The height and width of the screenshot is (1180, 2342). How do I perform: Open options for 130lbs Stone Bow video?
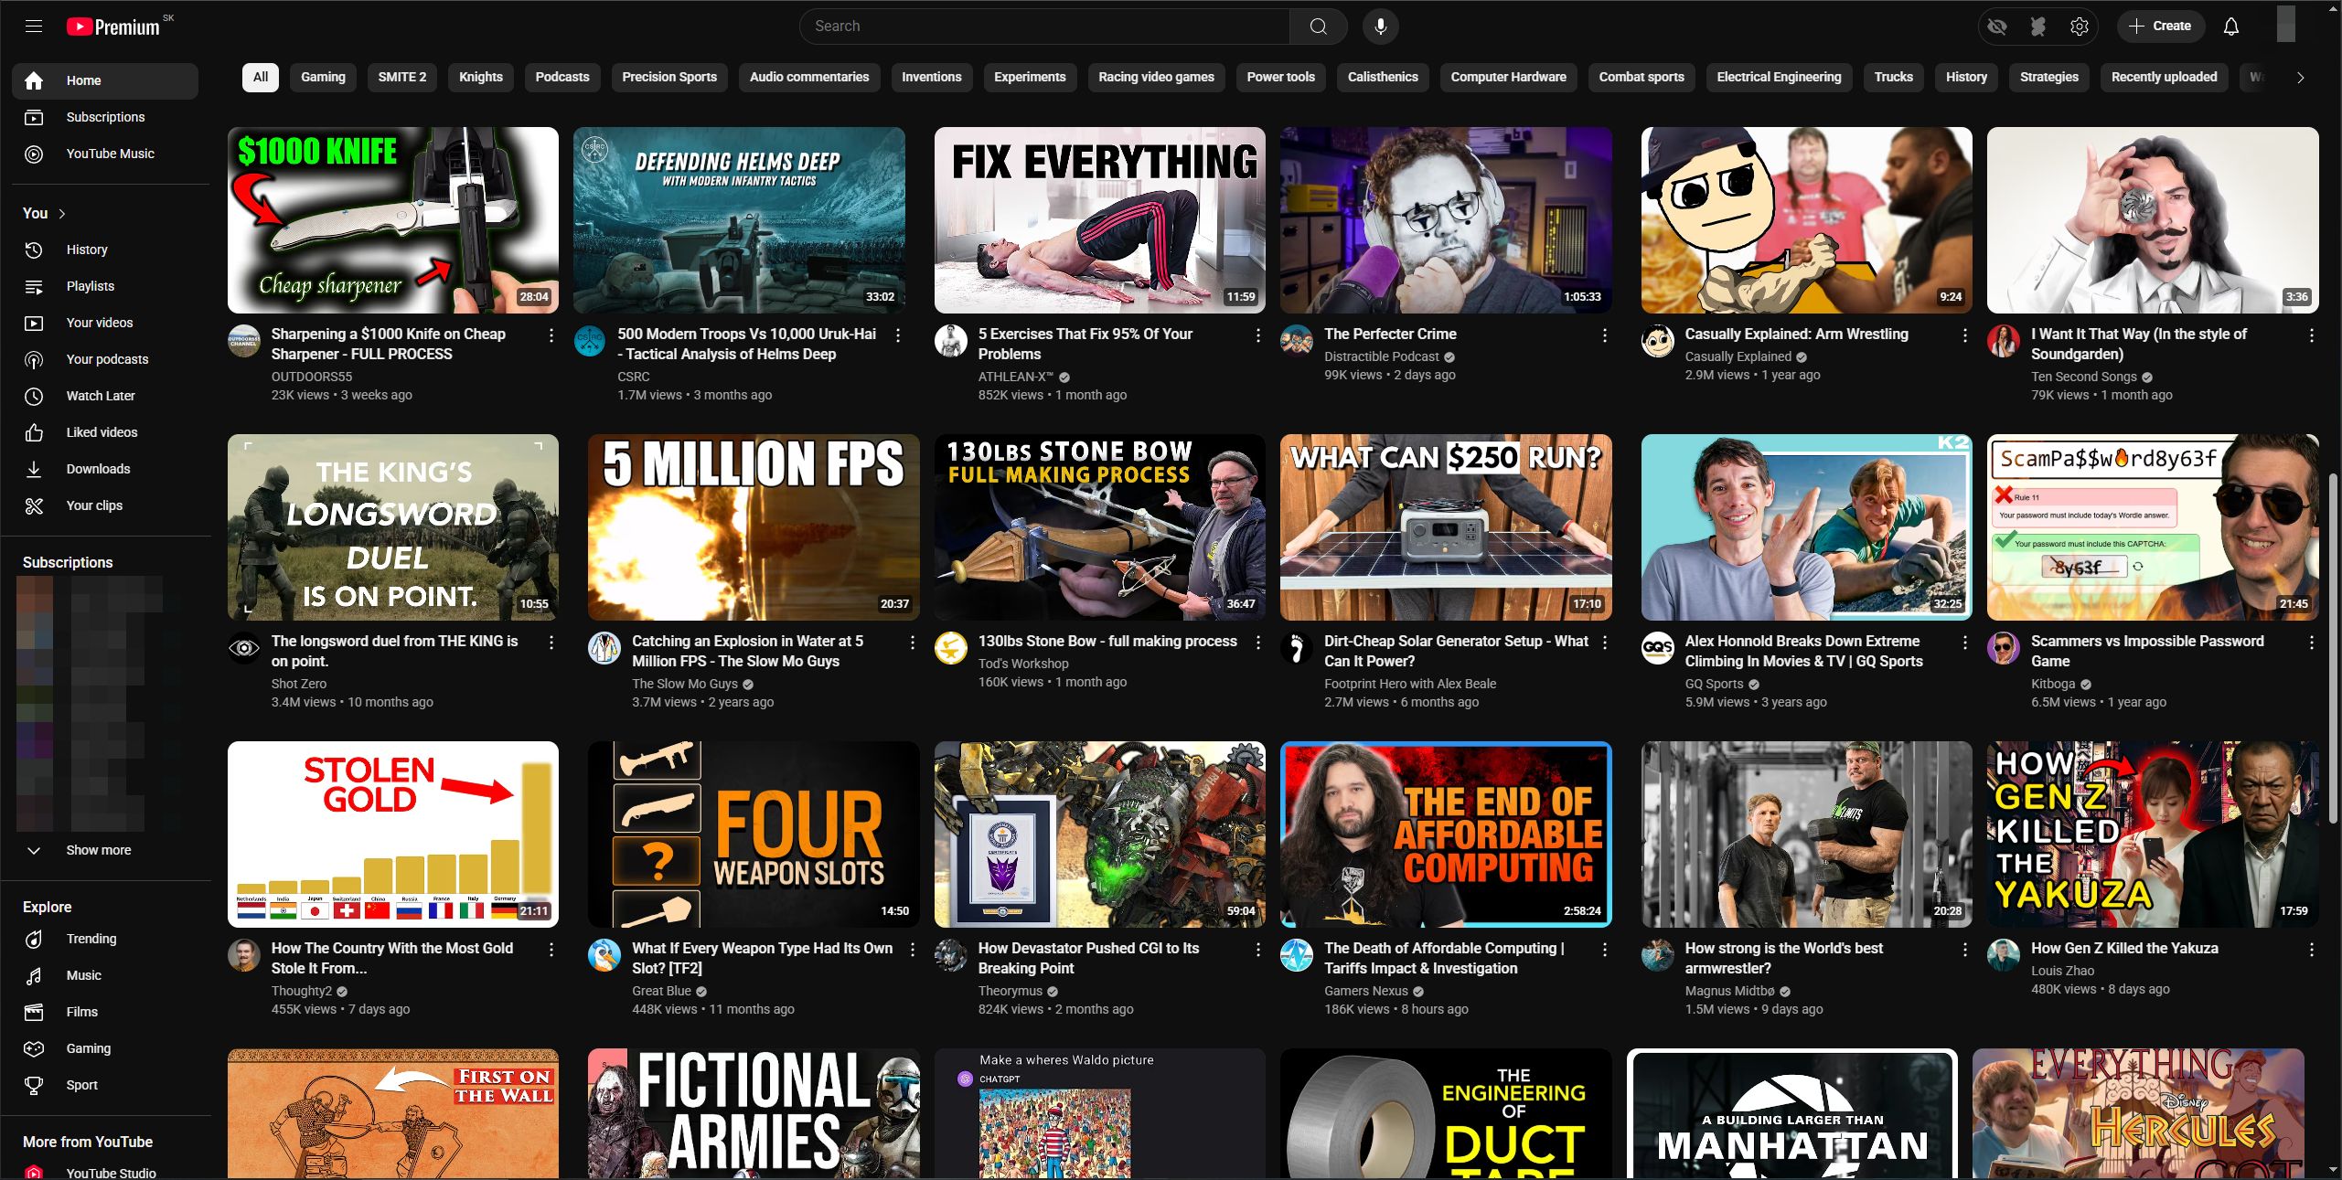(1257, 643)
